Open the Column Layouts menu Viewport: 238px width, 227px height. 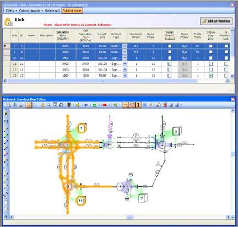point(31,10)
